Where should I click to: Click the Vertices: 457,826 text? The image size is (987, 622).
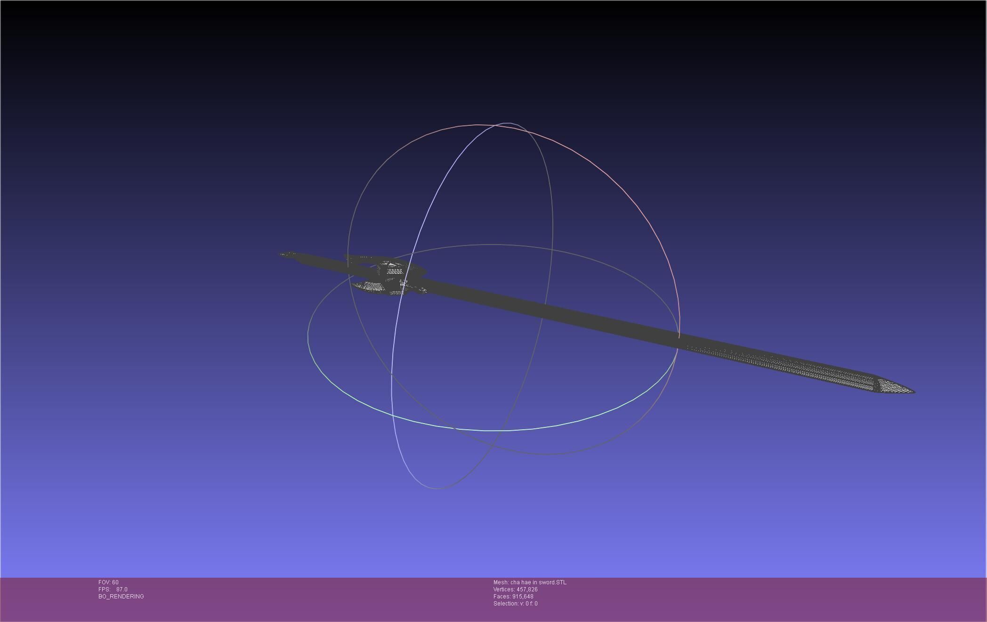515,589
